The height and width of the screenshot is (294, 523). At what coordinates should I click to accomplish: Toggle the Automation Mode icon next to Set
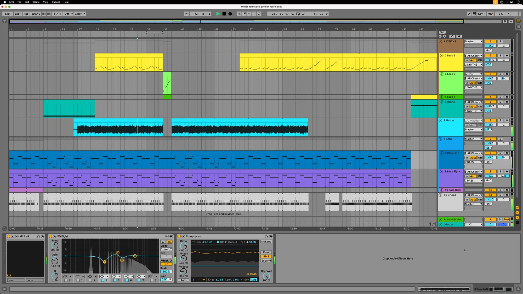coord(452,36)
